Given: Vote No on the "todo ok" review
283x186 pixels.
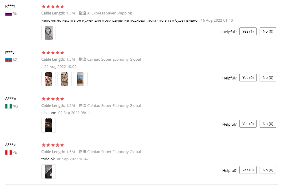Looking at the screenshot, I should coord(268,170).
